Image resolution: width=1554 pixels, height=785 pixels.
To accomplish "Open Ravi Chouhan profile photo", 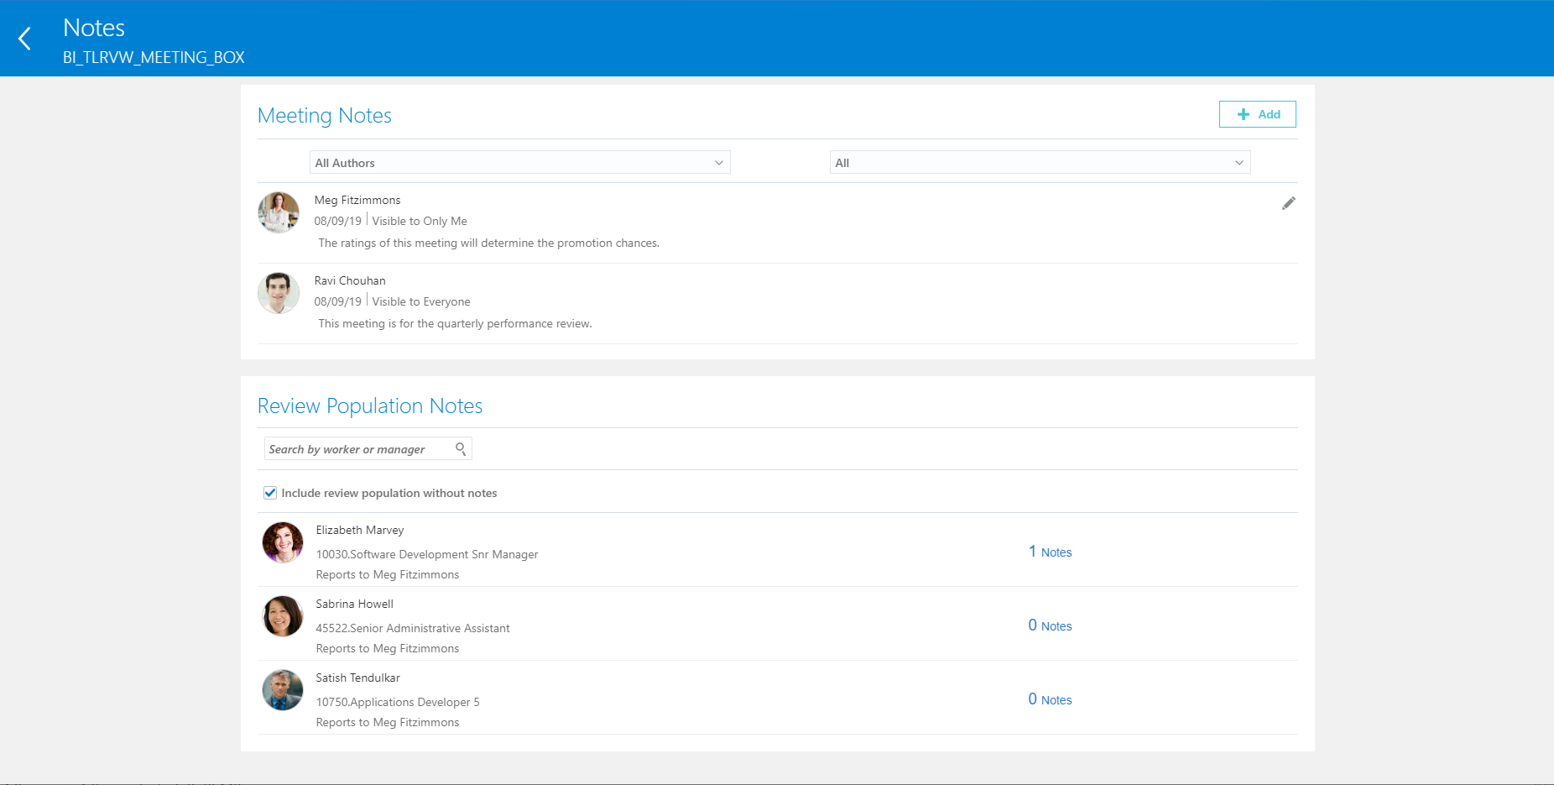I will (x=279, y=292).
